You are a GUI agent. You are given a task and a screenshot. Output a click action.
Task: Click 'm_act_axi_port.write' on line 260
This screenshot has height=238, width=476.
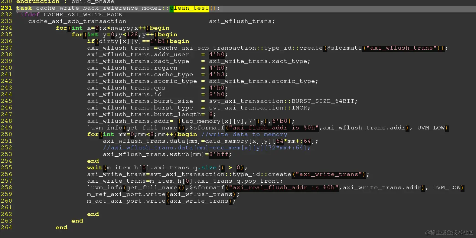pos(126,201)
